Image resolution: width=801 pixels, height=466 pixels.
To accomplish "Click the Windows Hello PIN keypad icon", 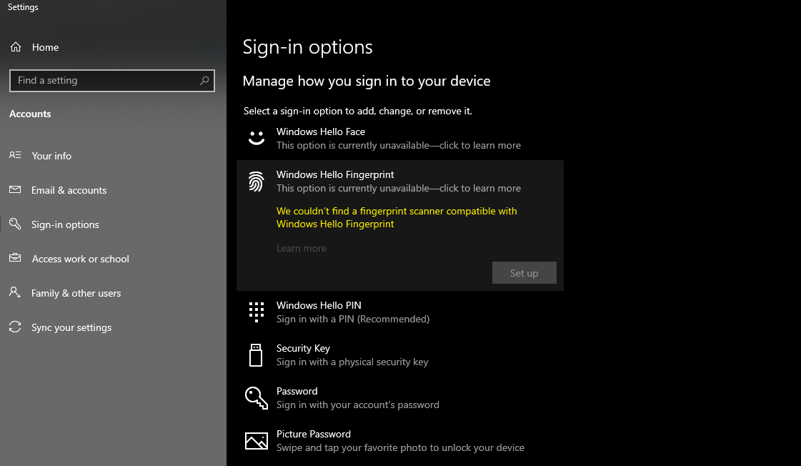I will pyautogui.click(x=257, y=312).
